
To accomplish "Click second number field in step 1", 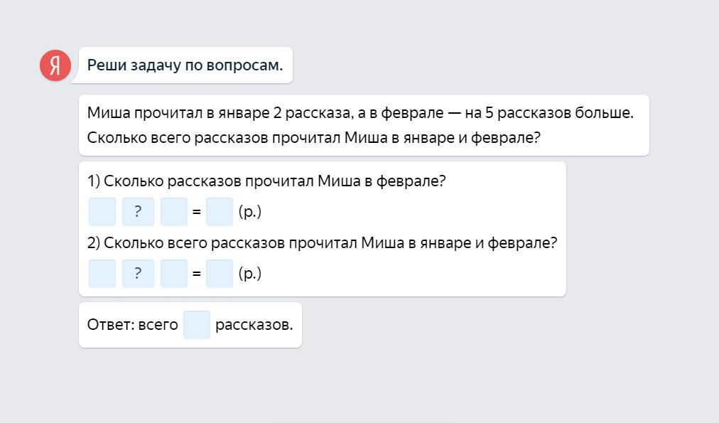I will point(174,212).
